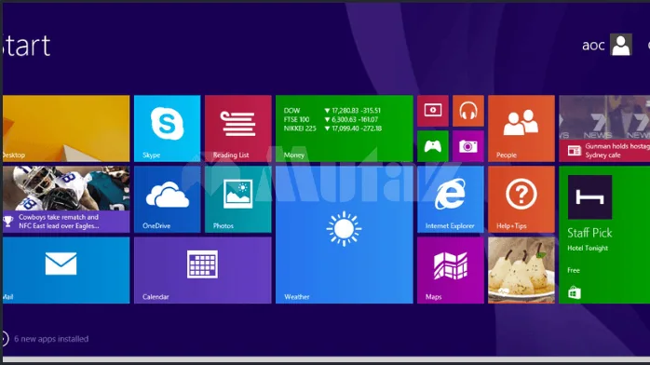Click the aoc user account picture

(x=620, y=45)
